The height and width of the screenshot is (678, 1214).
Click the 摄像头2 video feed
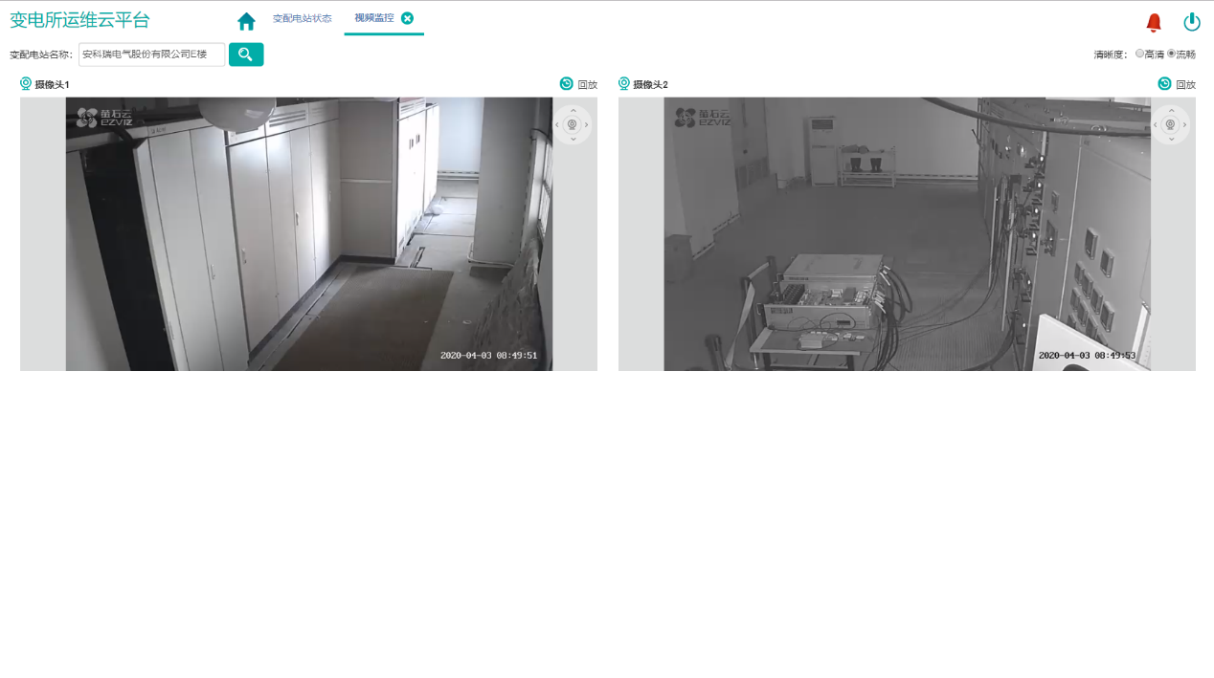point(907,234)
